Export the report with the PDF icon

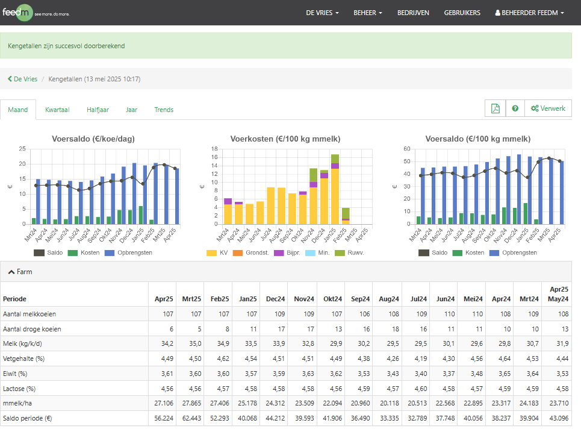click(495, 108)
